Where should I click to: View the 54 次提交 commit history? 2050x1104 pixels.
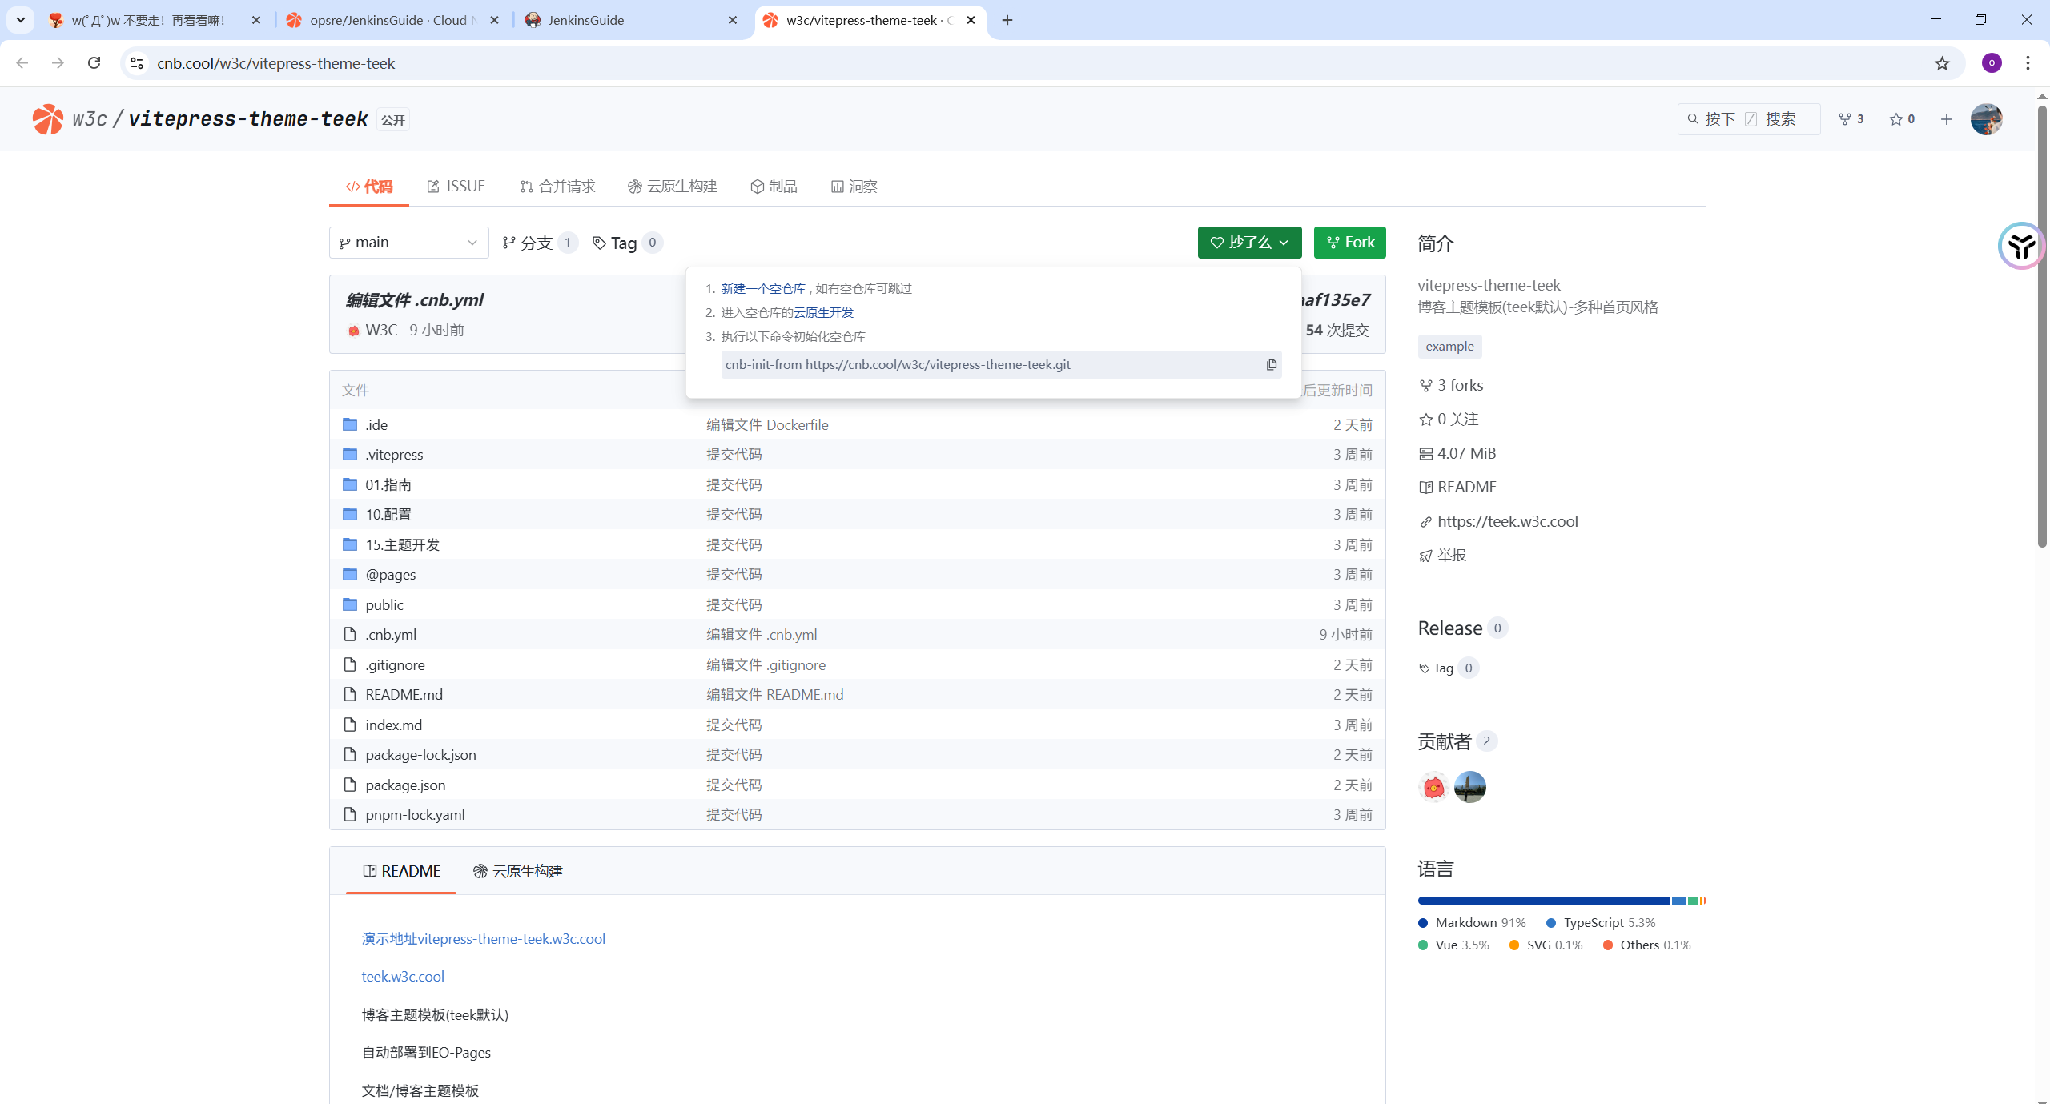pyautogui.click(x=1337, y=331)
